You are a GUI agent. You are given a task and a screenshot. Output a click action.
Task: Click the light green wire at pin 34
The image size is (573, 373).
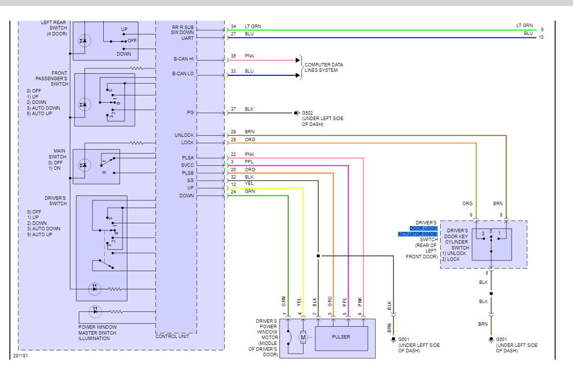pyautogui.click(x=380, y=30)
